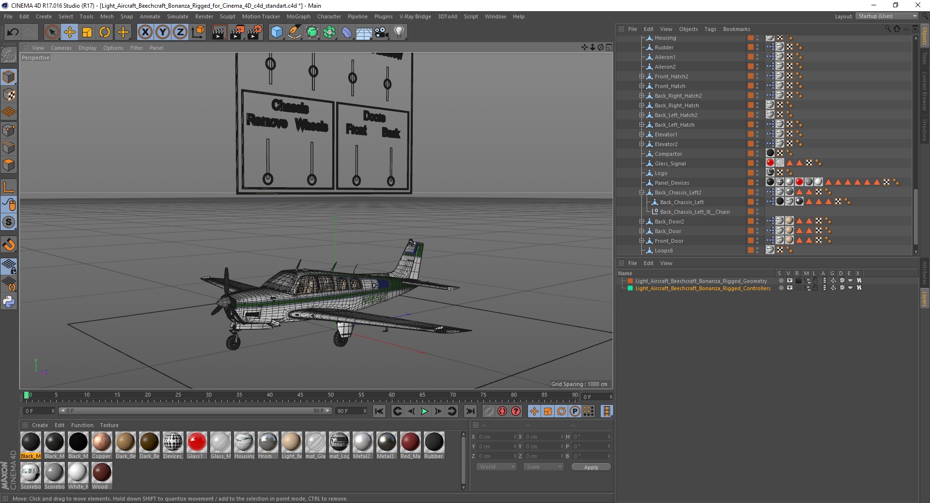
Task: Toggle Y axis lock
Action: point(163,32)
